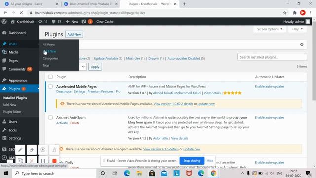Dismiss the notice with the circle X
The width and height of the screenshot is (316, 178).
click(302, 44)
